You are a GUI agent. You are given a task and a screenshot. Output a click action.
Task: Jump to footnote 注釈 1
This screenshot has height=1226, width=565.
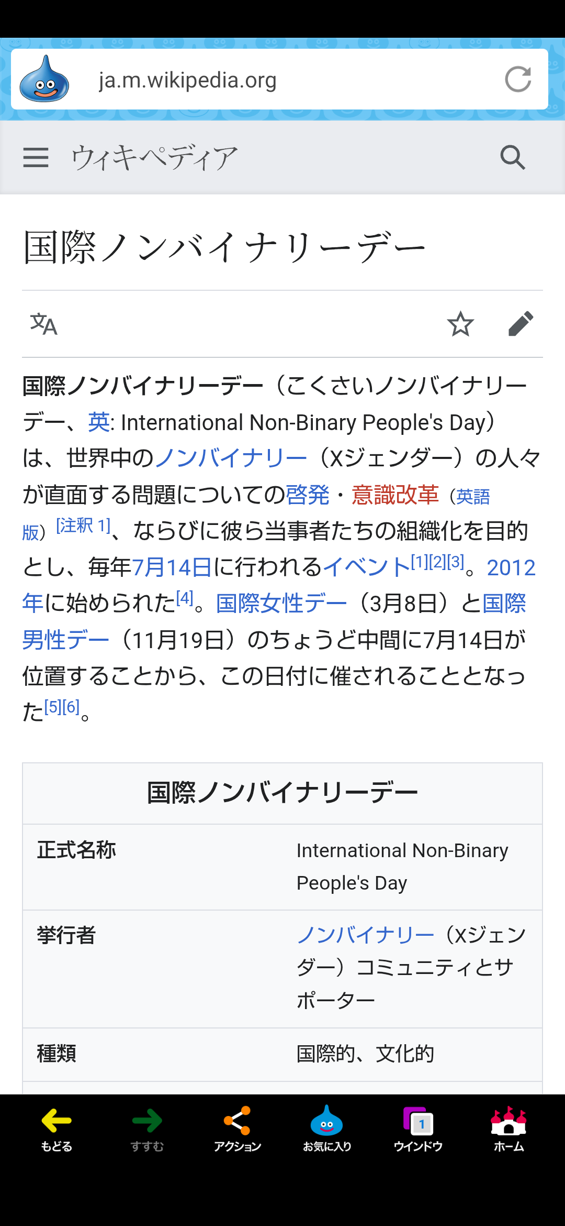[84, 526]
